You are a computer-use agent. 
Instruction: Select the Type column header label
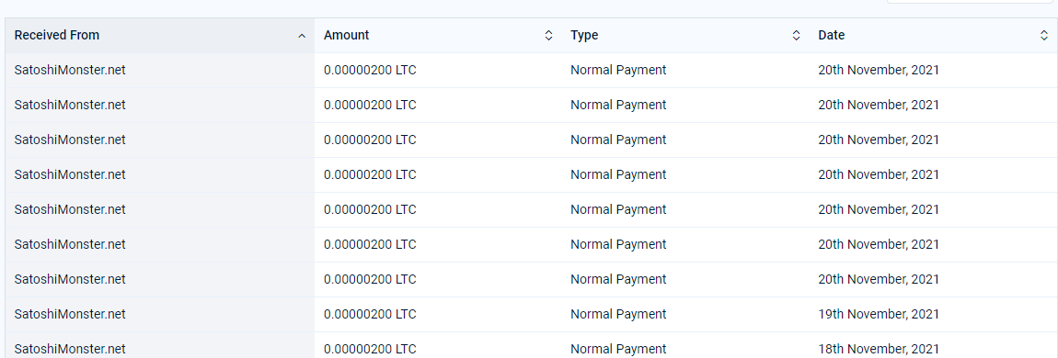pos(584,35)
